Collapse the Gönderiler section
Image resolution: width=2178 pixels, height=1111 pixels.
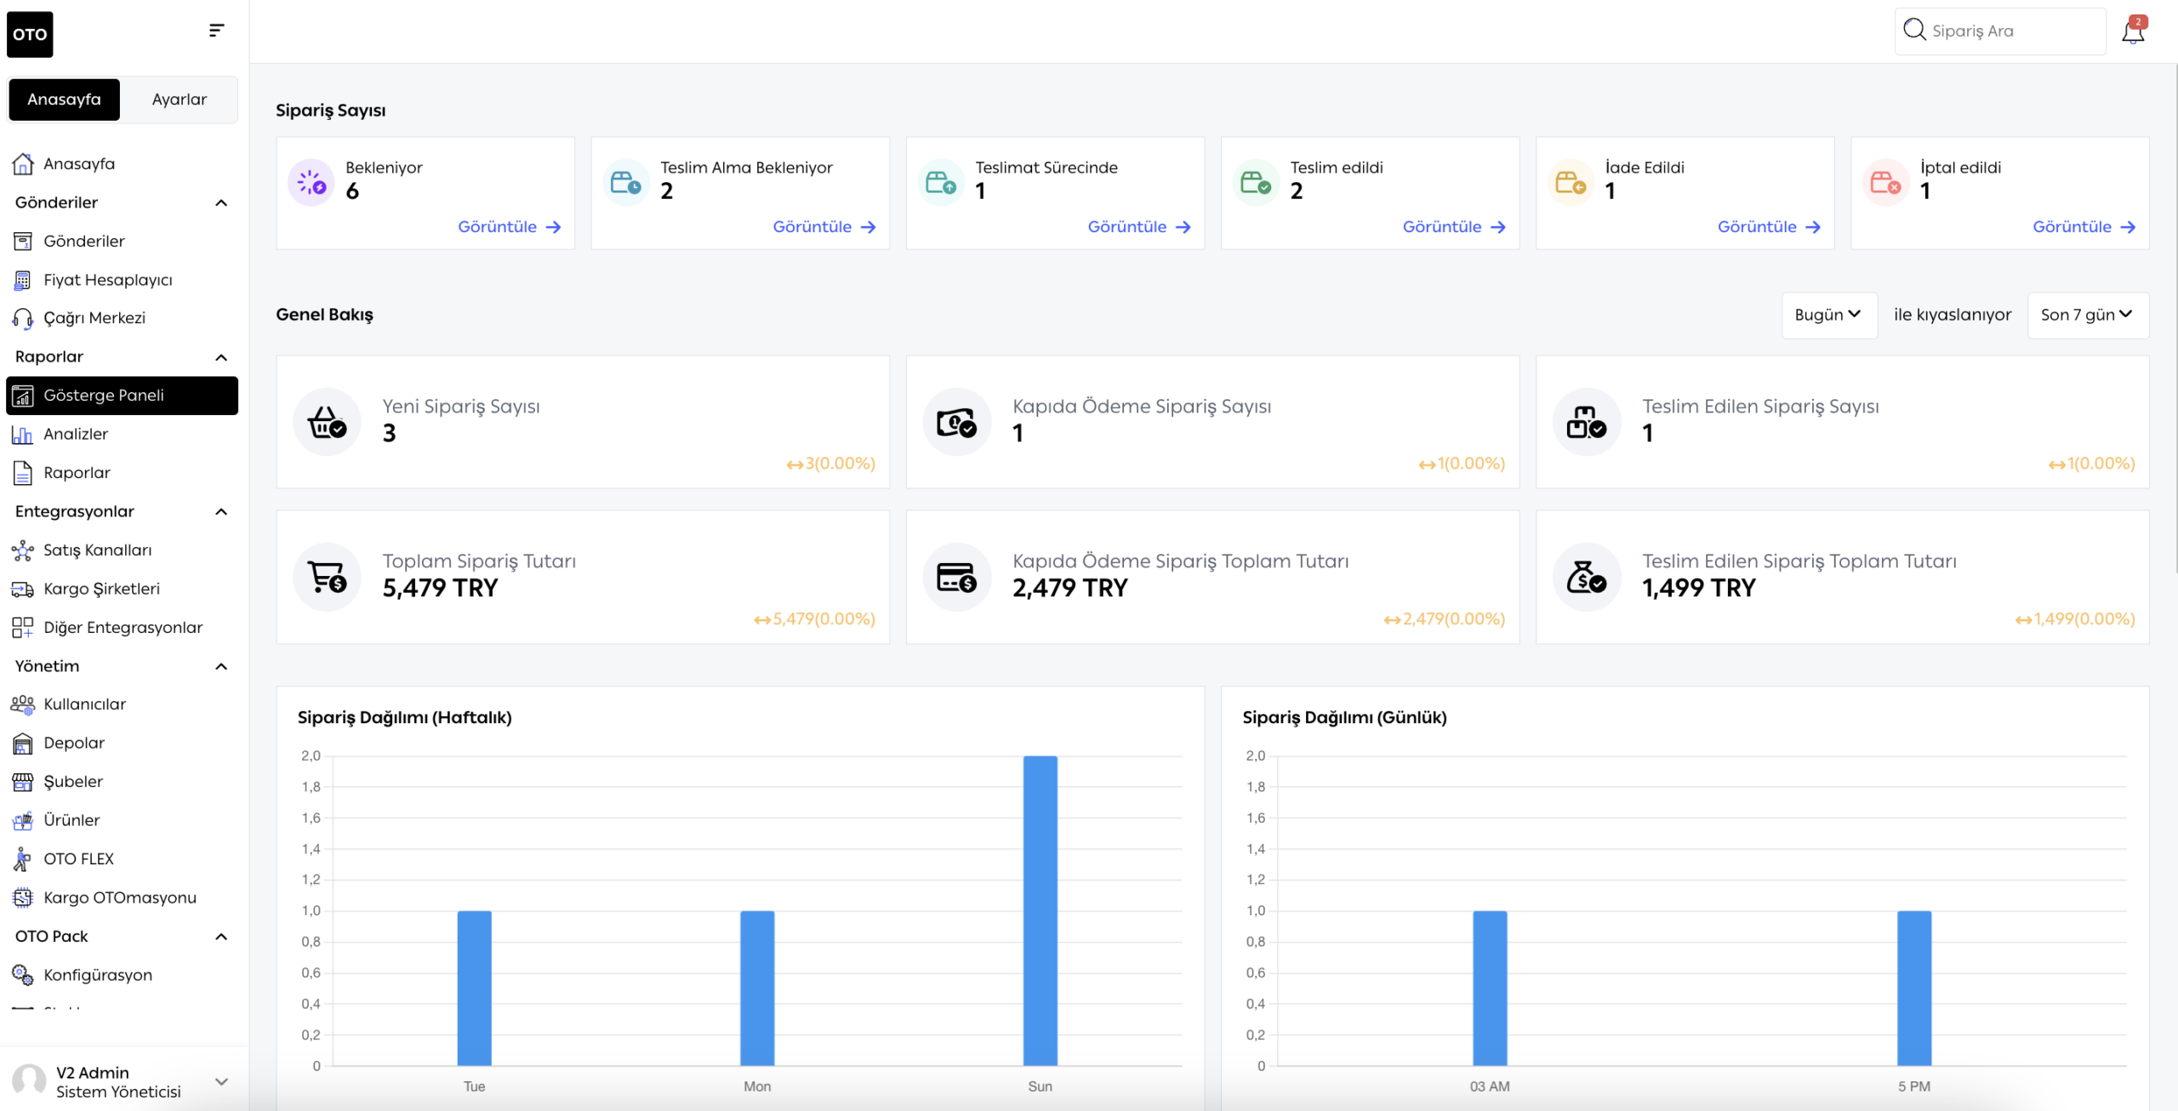[221, 202]
